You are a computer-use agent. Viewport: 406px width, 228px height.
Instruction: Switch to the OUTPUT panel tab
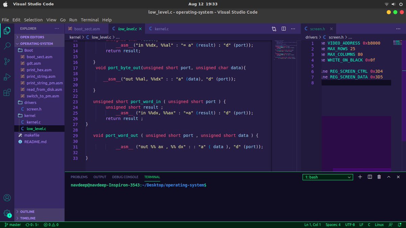[x=100, y=177]
